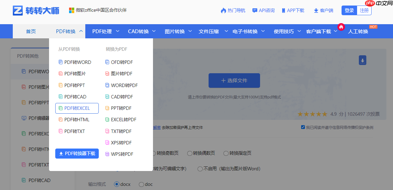Click the 转转大师 logo icon

click(18, 10)
